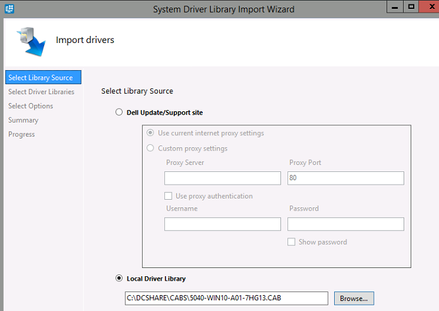The height and width of the screenshot is (311, 439).
Task: Click the Select Library Source heading text
Action: click(x=137, y=91)
